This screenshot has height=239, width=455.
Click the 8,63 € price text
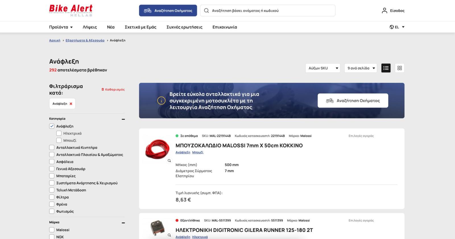(x=183, y=200)
